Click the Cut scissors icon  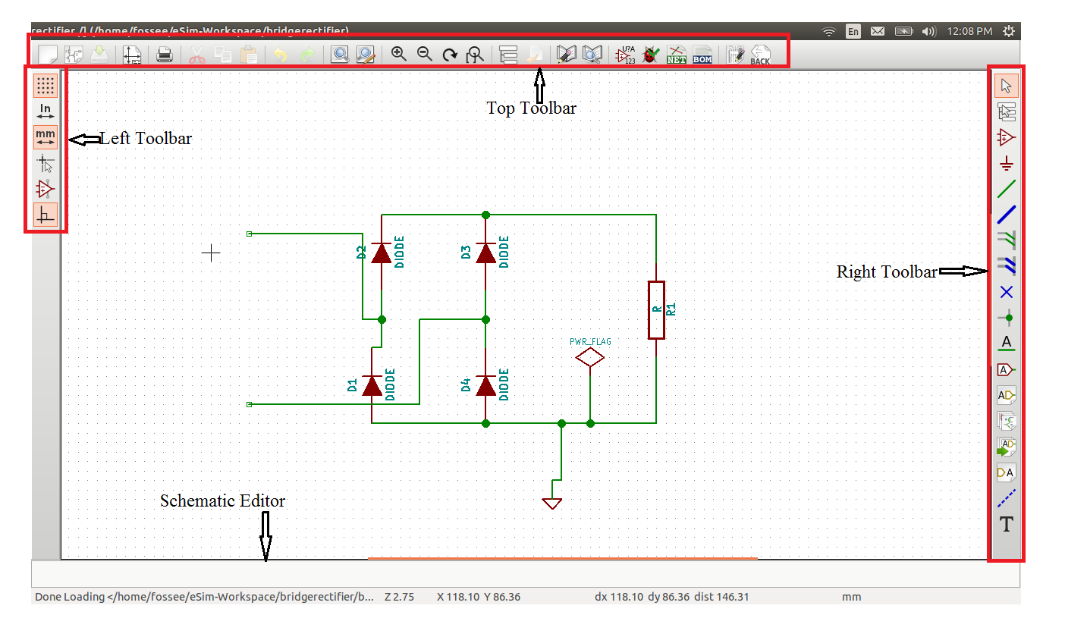[x=197, y=54]
